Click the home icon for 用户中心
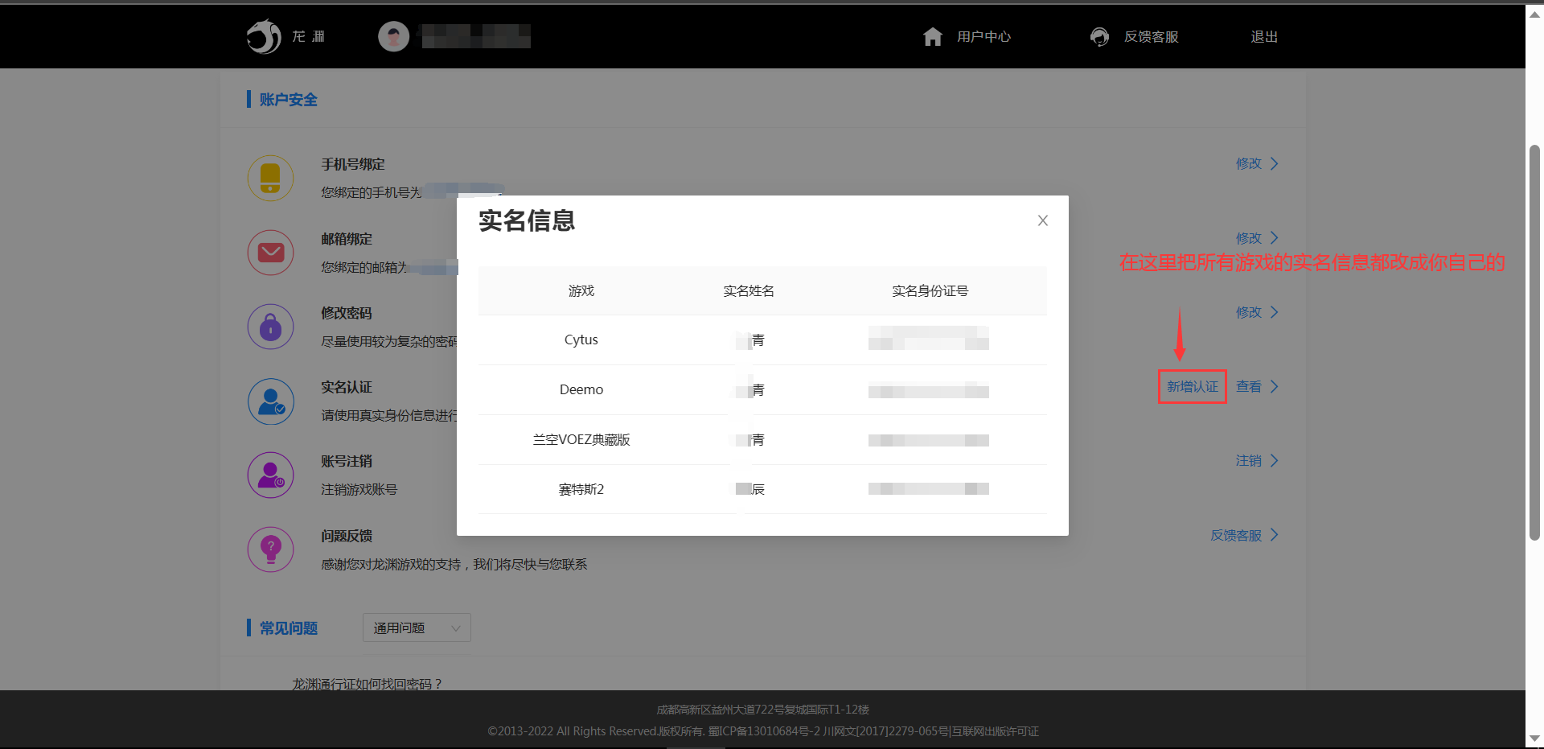The image size is (1544, 749). click(933, 36)
